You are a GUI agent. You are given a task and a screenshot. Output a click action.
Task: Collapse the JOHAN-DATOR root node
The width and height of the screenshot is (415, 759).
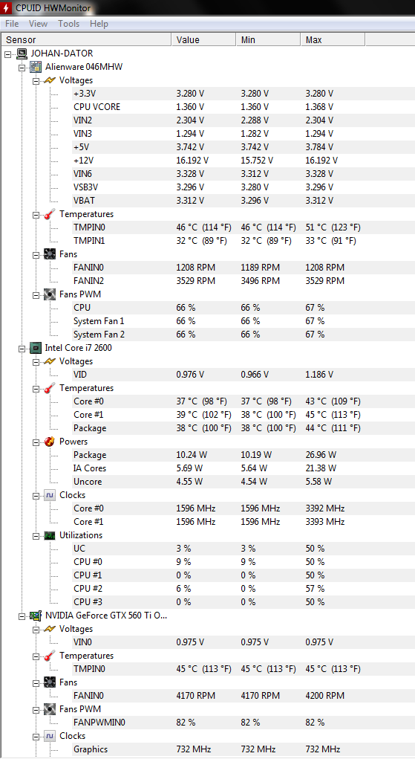click(7, 54)
